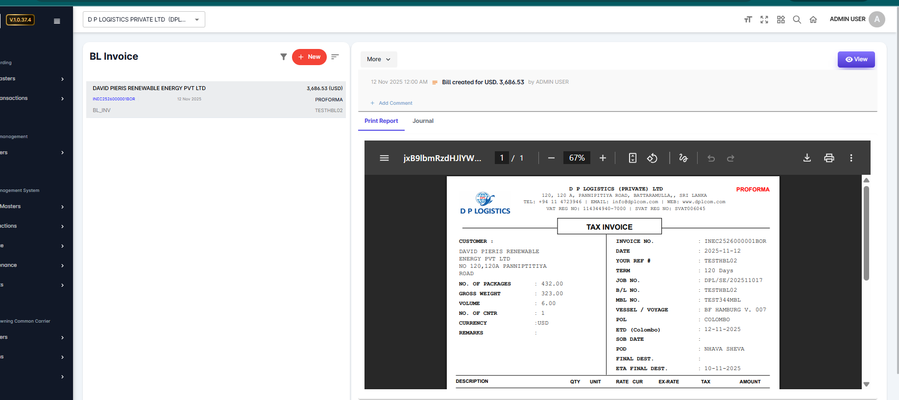Viewport: 899px width, 400px height.
Task: Click the fit to page button
Action: click(x=632, y=158)
